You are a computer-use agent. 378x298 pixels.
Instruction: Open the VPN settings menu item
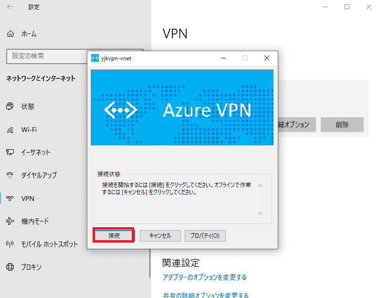(28, 199)
